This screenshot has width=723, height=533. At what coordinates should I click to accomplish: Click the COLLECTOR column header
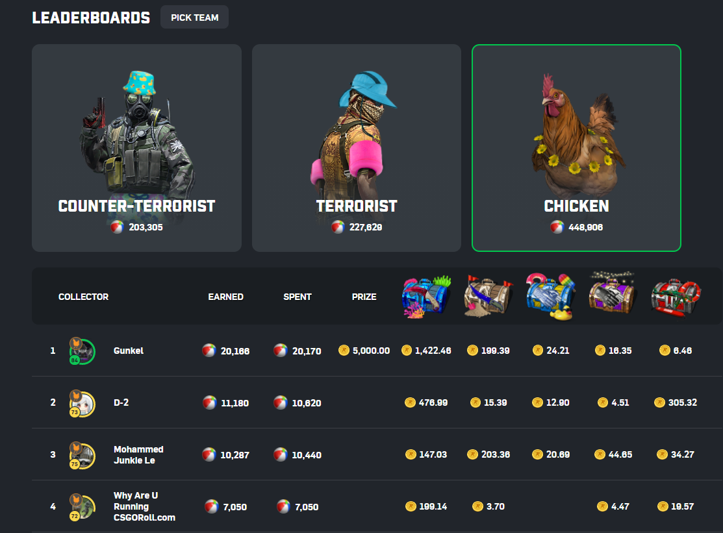coord(83,297)
